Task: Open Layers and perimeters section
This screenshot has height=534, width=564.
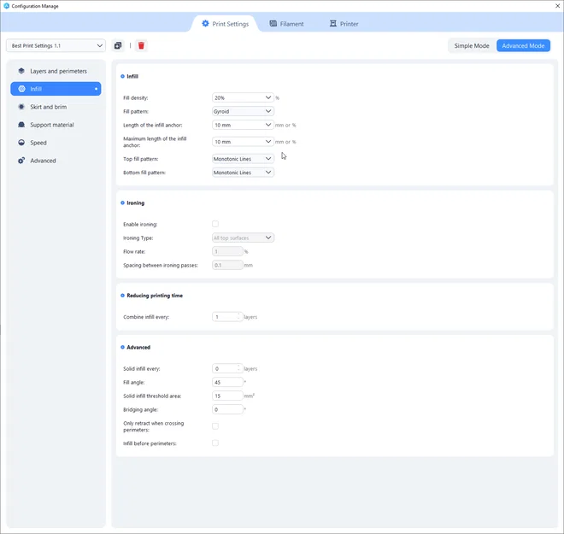Action: click(x=56, y=71)
